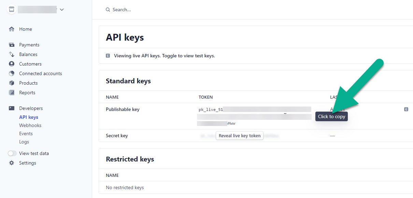This screenshot has height=198, width=413.
Task: Click the Customers person icon
Action: tap(12, 64)
